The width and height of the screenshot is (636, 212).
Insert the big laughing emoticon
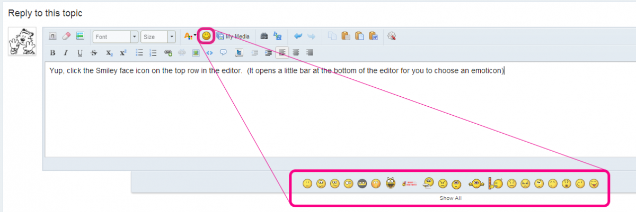coord(391,183)
